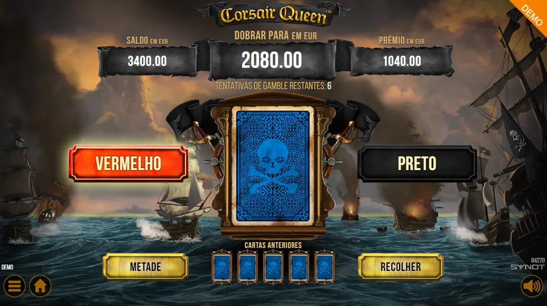Select the second previous card thumbnail
547x306 pixels.
click(247, 268)
